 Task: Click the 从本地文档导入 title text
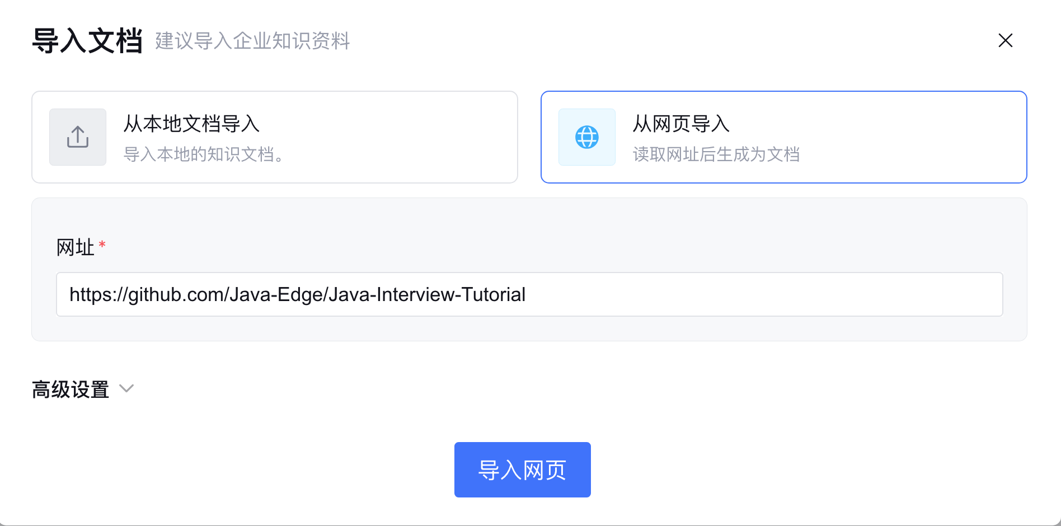click(191, 124)
